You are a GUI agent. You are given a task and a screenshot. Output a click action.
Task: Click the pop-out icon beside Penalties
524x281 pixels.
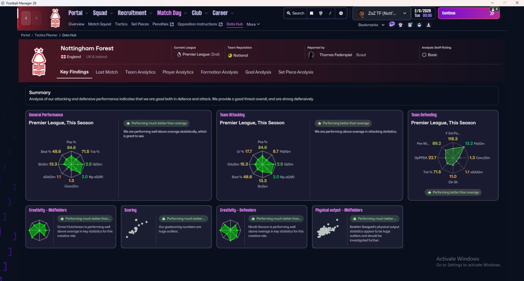point(172,24)
